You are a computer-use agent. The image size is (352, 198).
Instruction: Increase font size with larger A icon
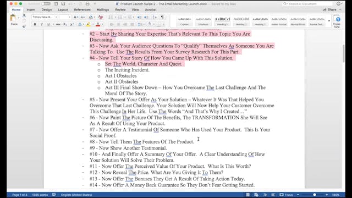[75, 17]
